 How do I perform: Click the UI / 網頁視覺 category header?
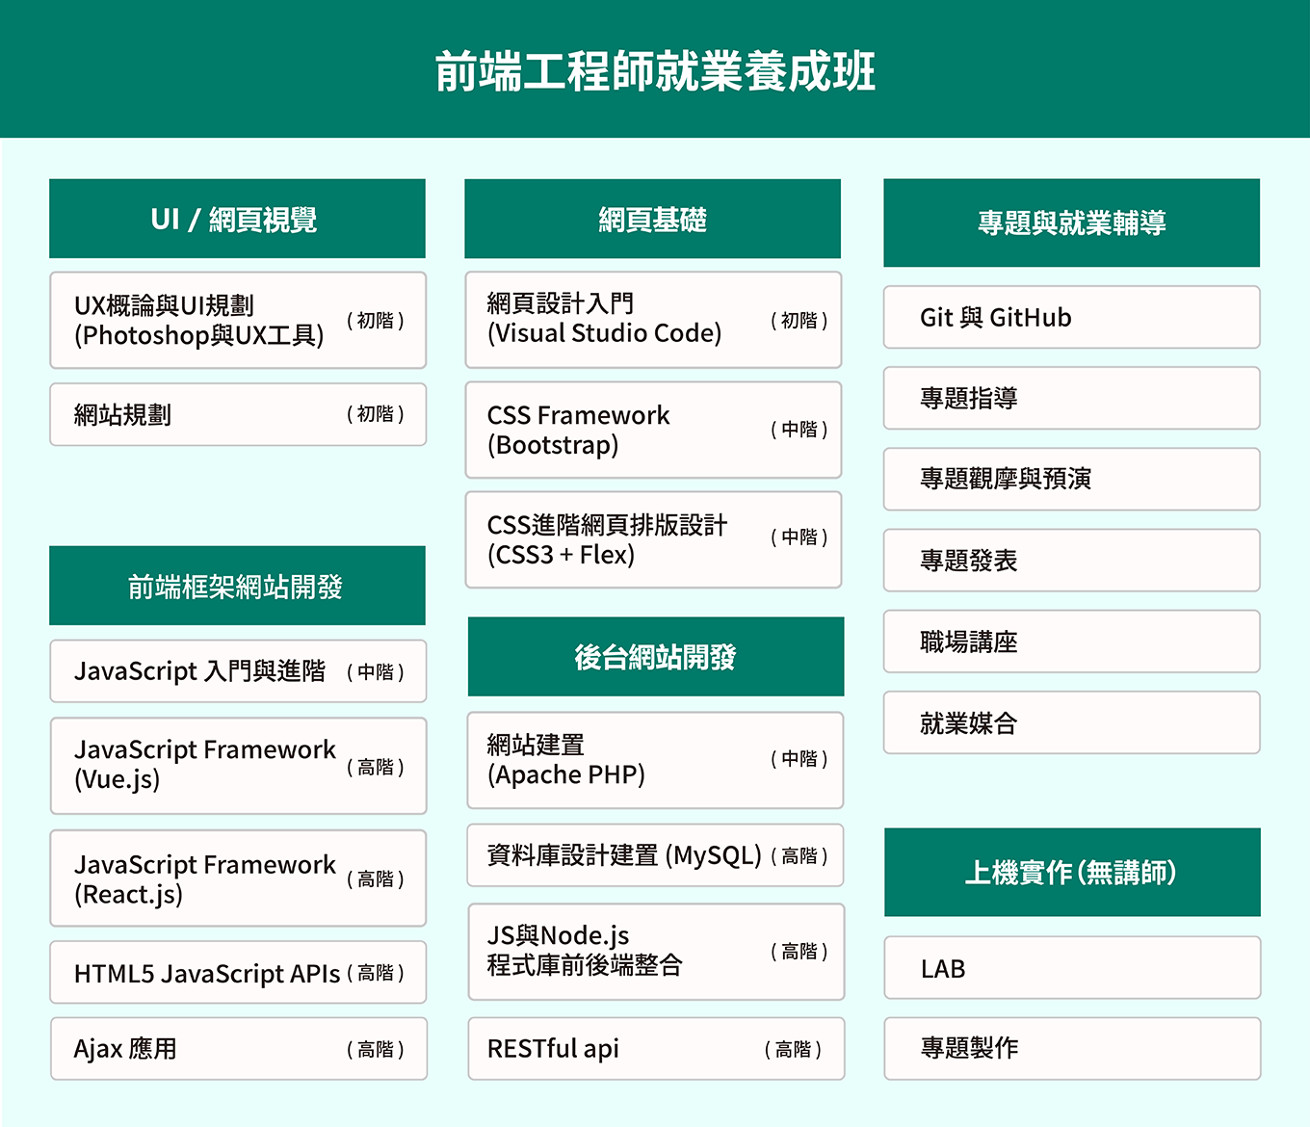(237, 219)
